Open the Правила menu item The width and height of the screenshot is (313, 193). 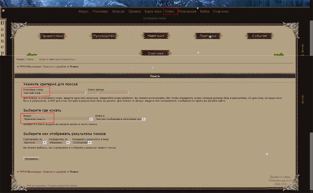[135, 11]
